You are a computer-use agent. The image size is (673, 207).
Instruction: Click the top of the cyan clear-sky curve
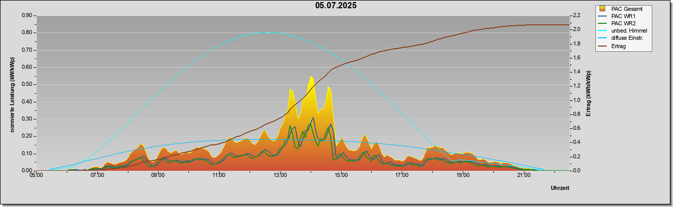268,33
